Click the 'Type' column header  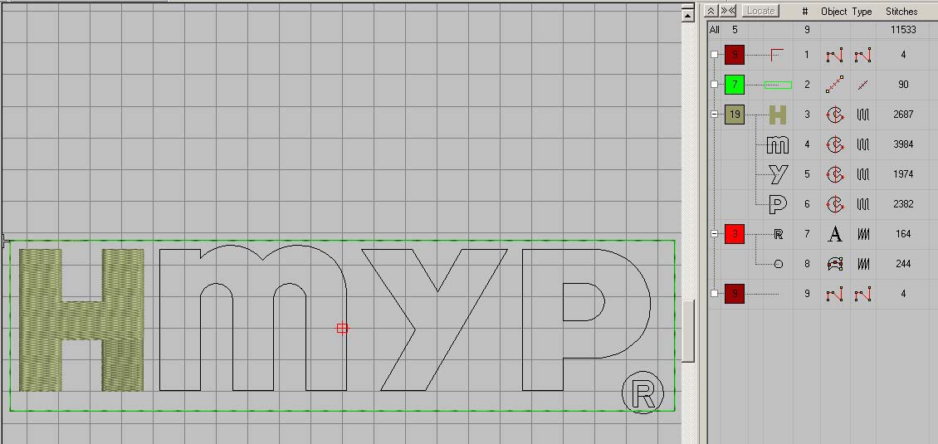tap(862, 12)
